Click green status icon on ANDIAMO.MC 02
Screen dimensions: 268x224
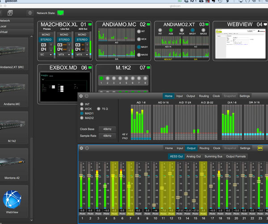(x=148, y=25)
